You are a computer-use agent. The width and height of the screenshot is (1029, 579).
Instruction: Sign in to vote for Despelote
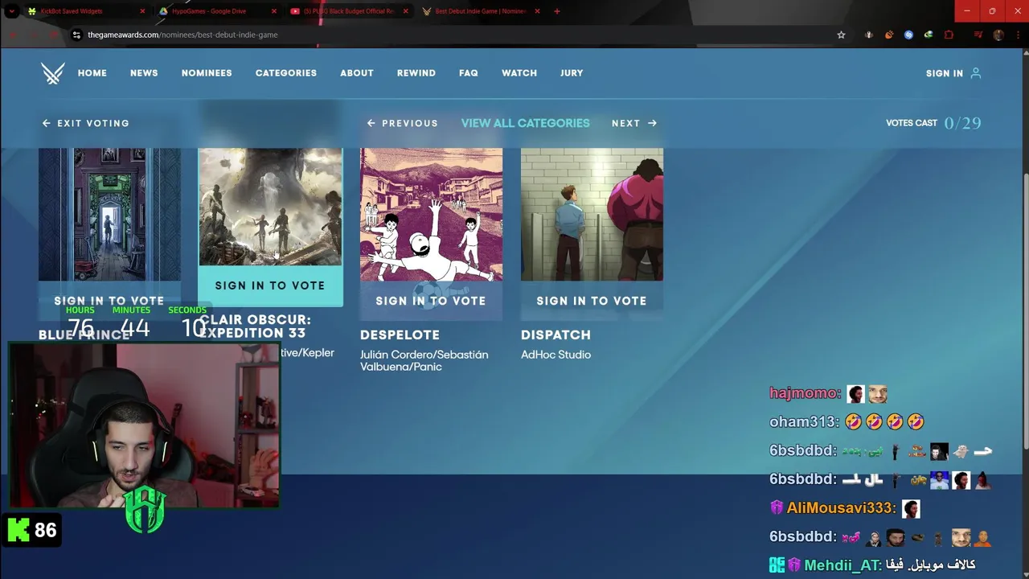431,301
